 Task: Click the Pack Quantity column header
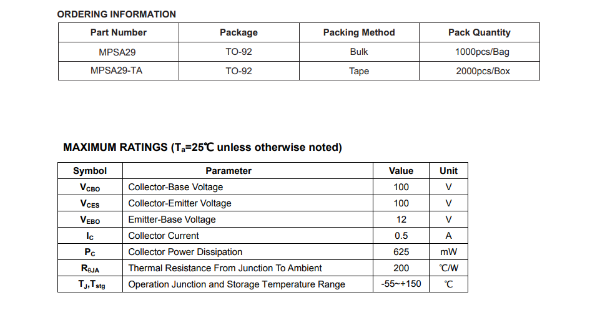click(480, 32)
